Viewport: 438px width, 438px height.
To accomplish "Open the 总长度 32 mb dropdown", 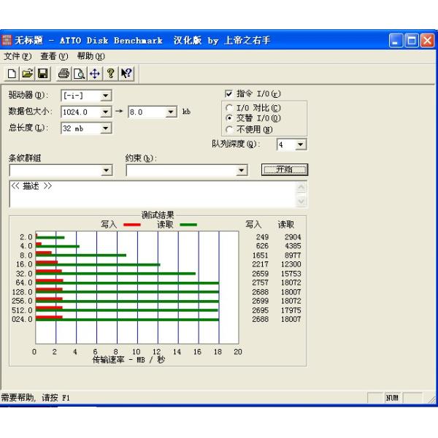I will (x=105, y=128).
